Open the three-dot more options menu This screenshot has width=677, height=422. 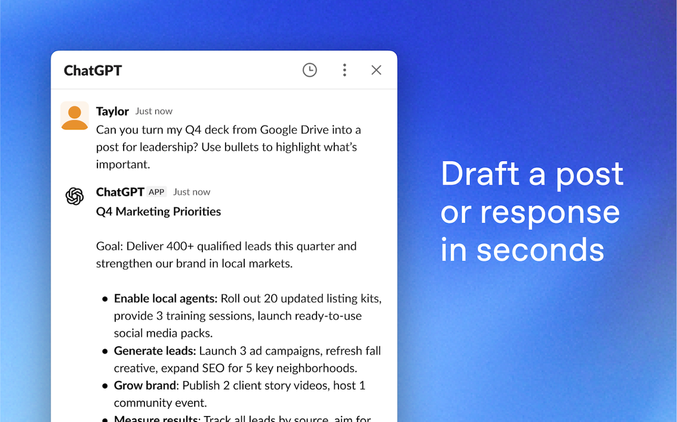344,70
